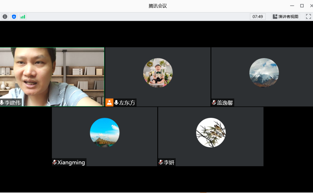
Task: Check the green network signal icon
Action: (23, 17)
